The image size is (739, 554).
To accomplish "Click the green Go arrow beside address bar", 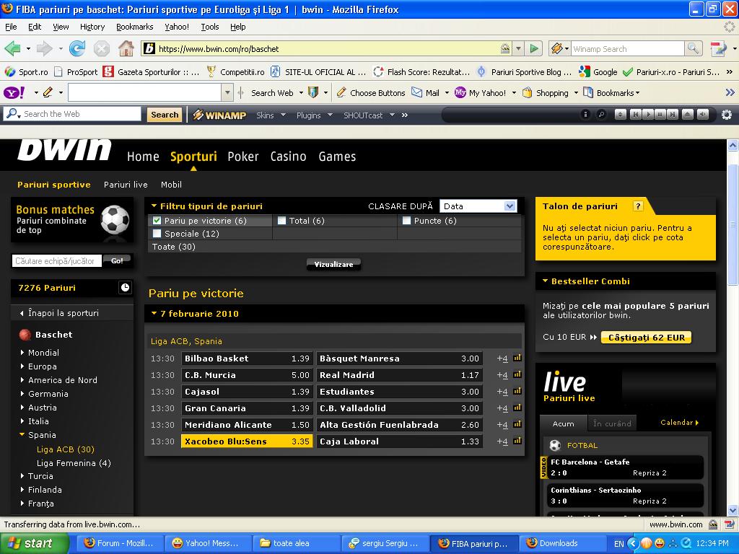I will 534,48.
